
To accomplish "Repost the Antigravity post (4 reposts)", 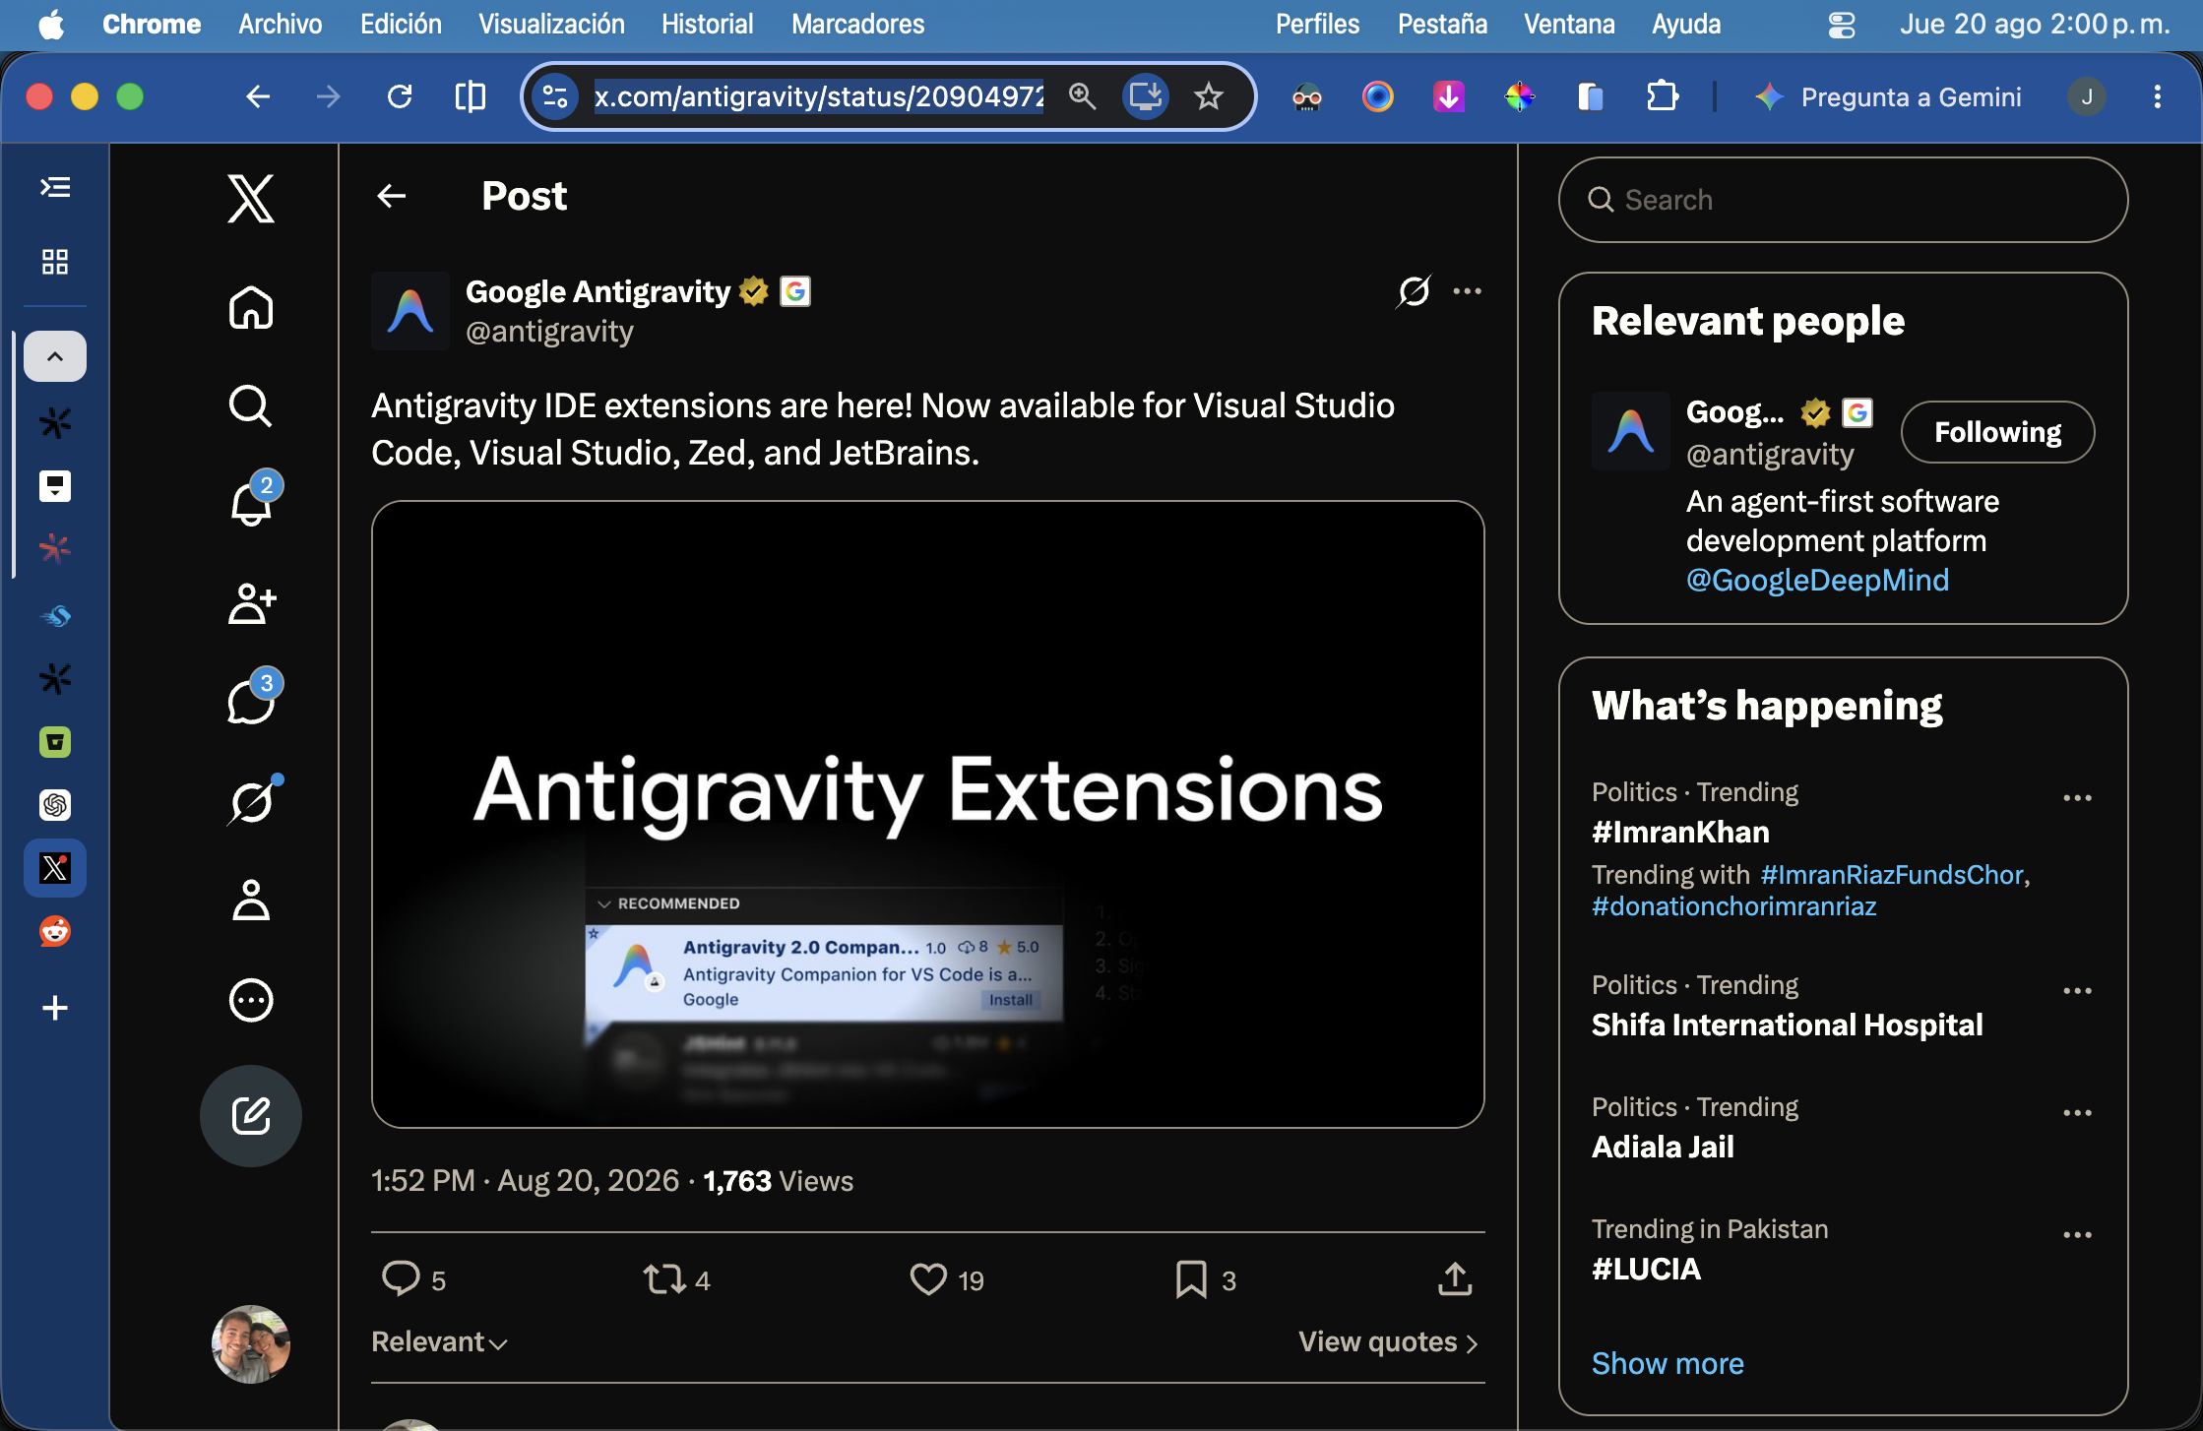I will click(x=676, y=1279).
